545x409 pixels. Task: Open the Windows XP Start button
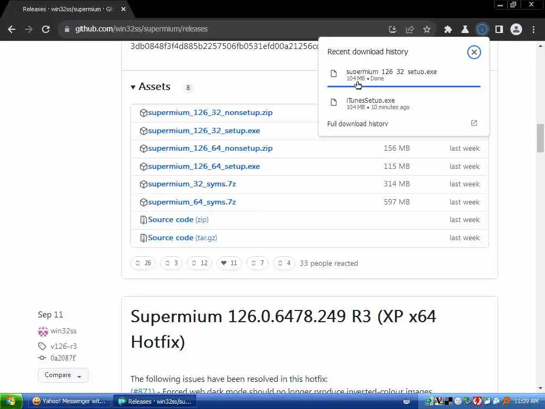(x=12, y=402)
